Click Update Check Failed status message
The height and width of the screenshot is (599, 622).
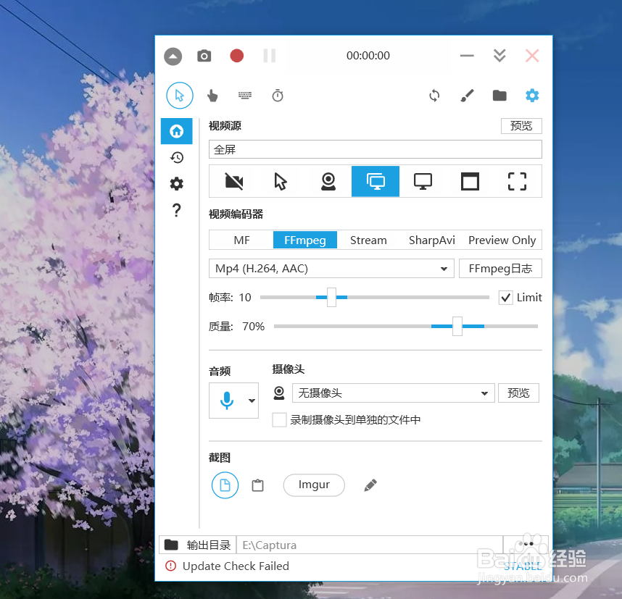tap(236, 566)
